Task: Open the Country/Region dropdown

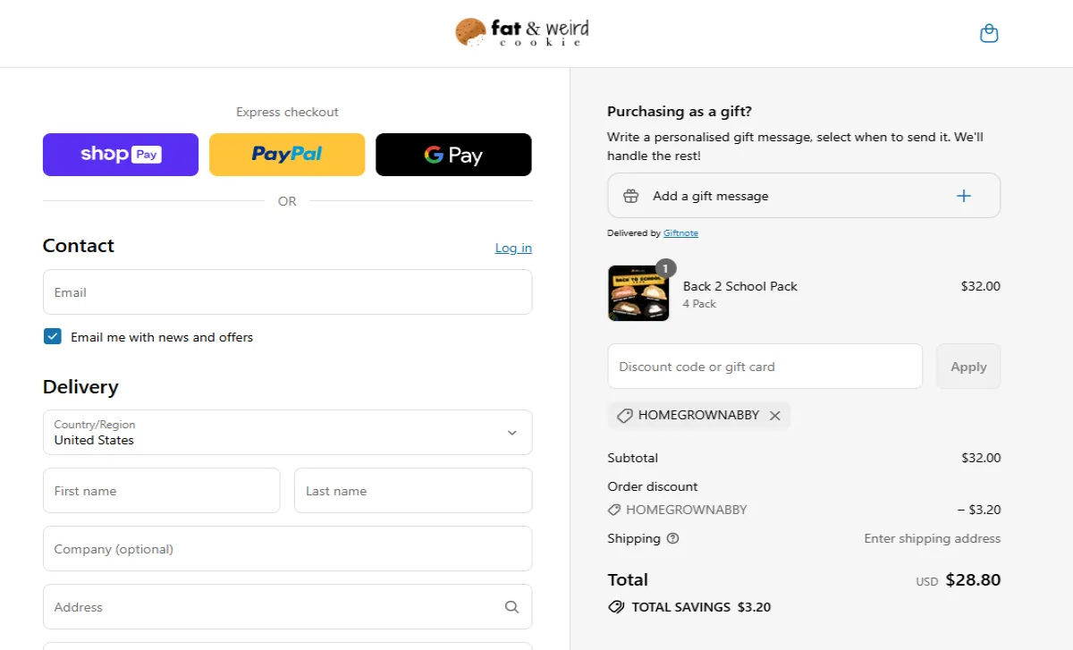Action: point(287,433)
